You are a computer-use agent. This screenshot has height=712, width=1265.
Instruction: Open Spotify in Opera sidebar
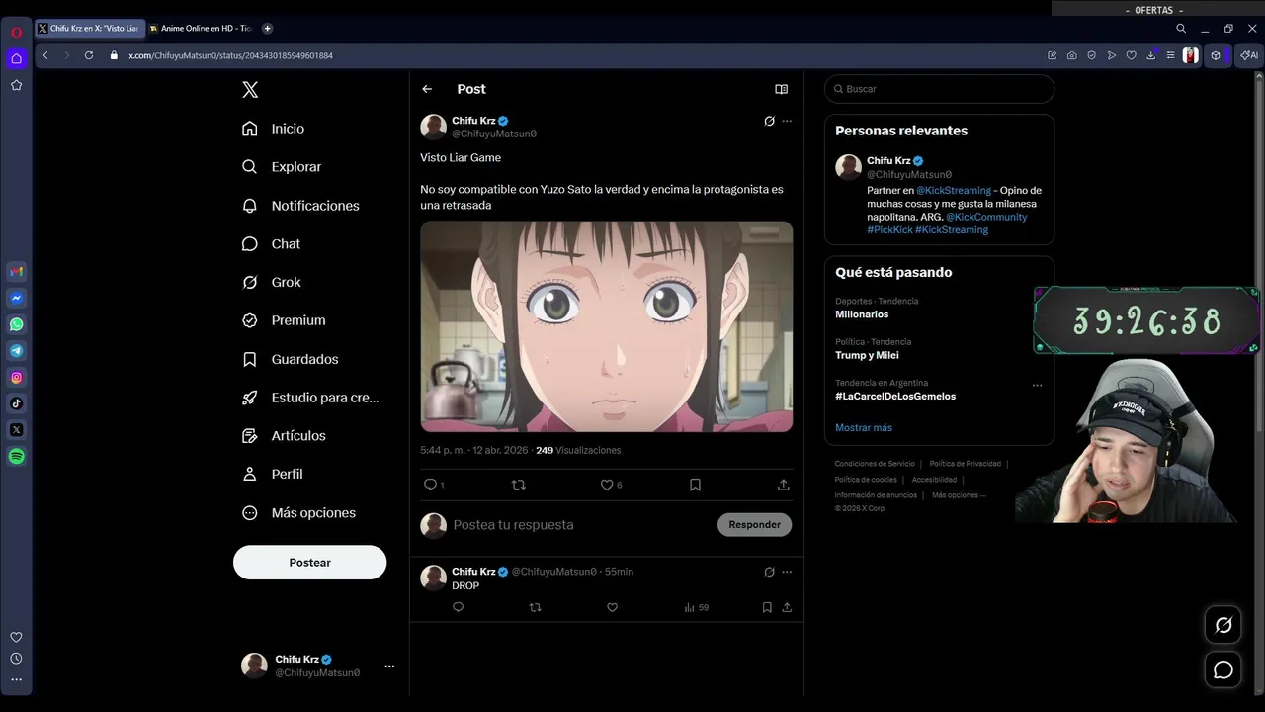(x=17, y=457)
